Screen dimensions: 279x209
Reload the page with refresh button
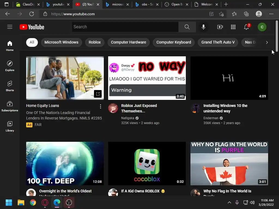[x=32, y=14]
